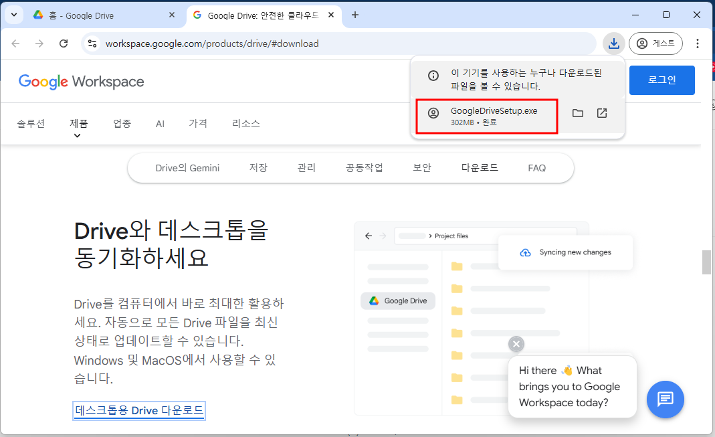Open the Workspace chat bubble icon
This screenshot has width=715, height=437.
665,400
